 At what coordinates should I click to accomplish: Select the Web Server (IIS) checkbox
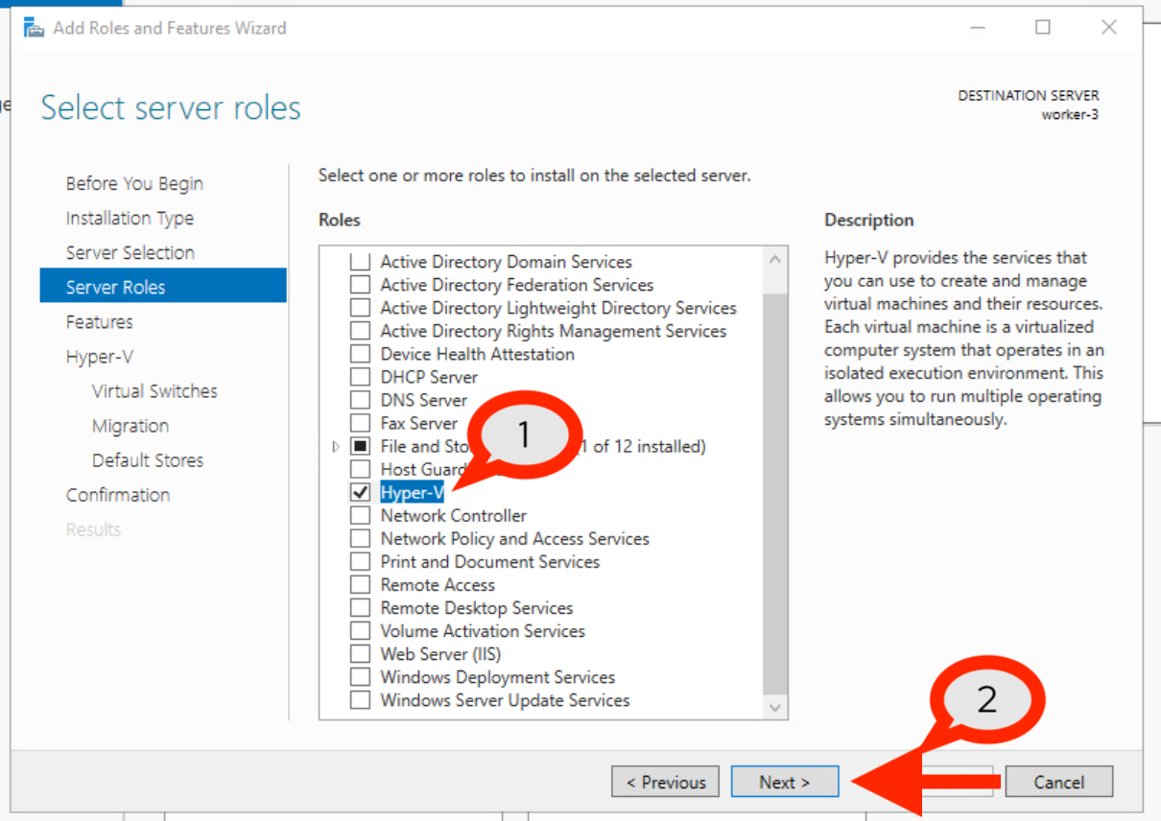[362, 653]
